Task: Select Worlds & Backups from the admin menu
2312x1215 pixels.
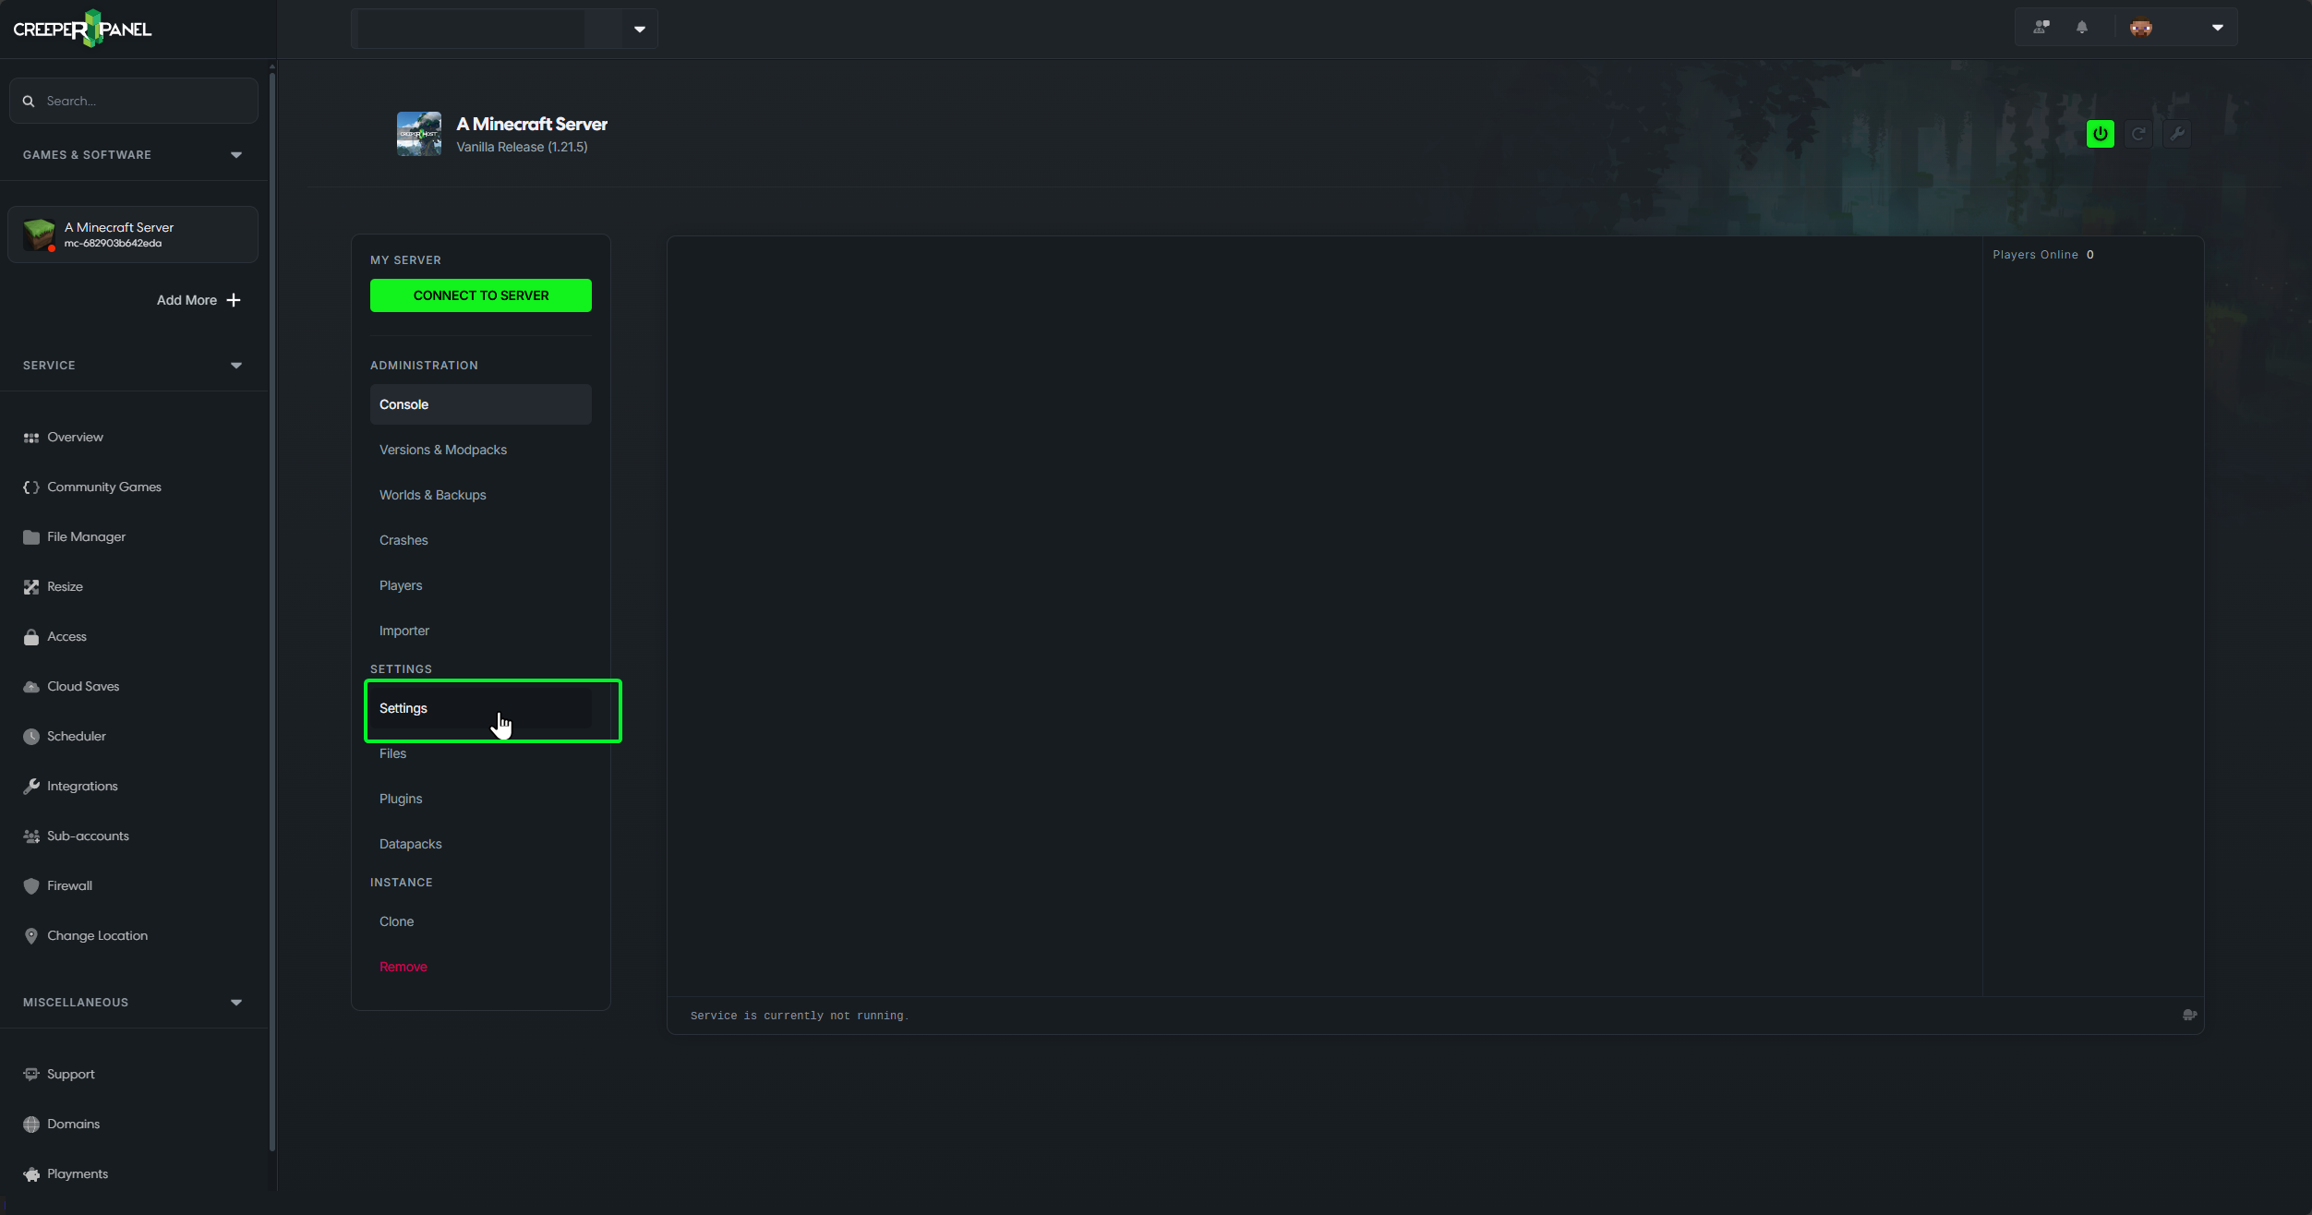Action: pyautogui.click(x=432, y=495)
